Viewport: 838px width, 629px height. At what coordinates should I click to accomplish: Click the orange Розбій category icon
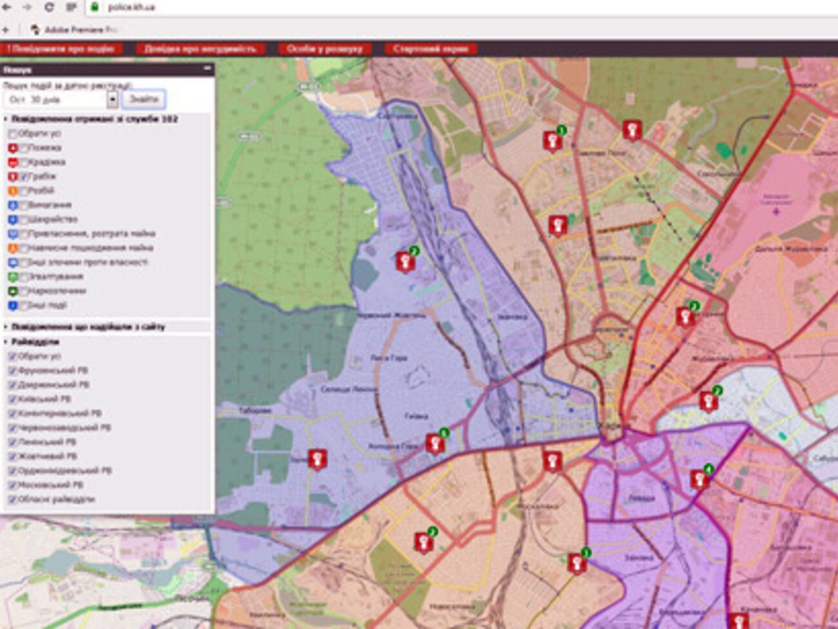click(x=12, y=191)
